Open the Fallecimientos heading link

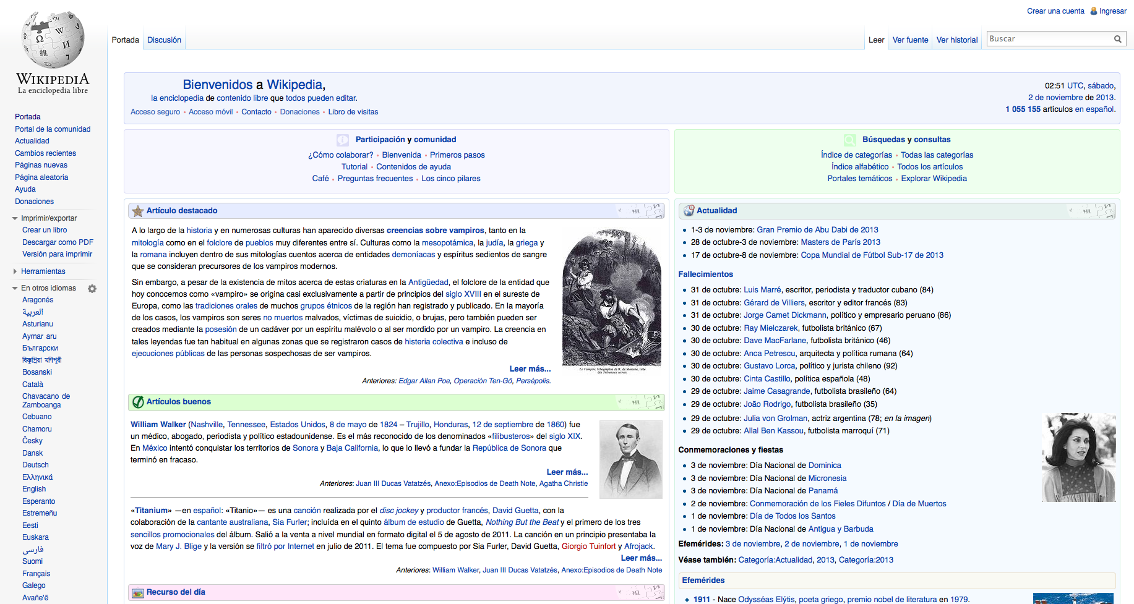pyautogui.click(x=705, y=274)
